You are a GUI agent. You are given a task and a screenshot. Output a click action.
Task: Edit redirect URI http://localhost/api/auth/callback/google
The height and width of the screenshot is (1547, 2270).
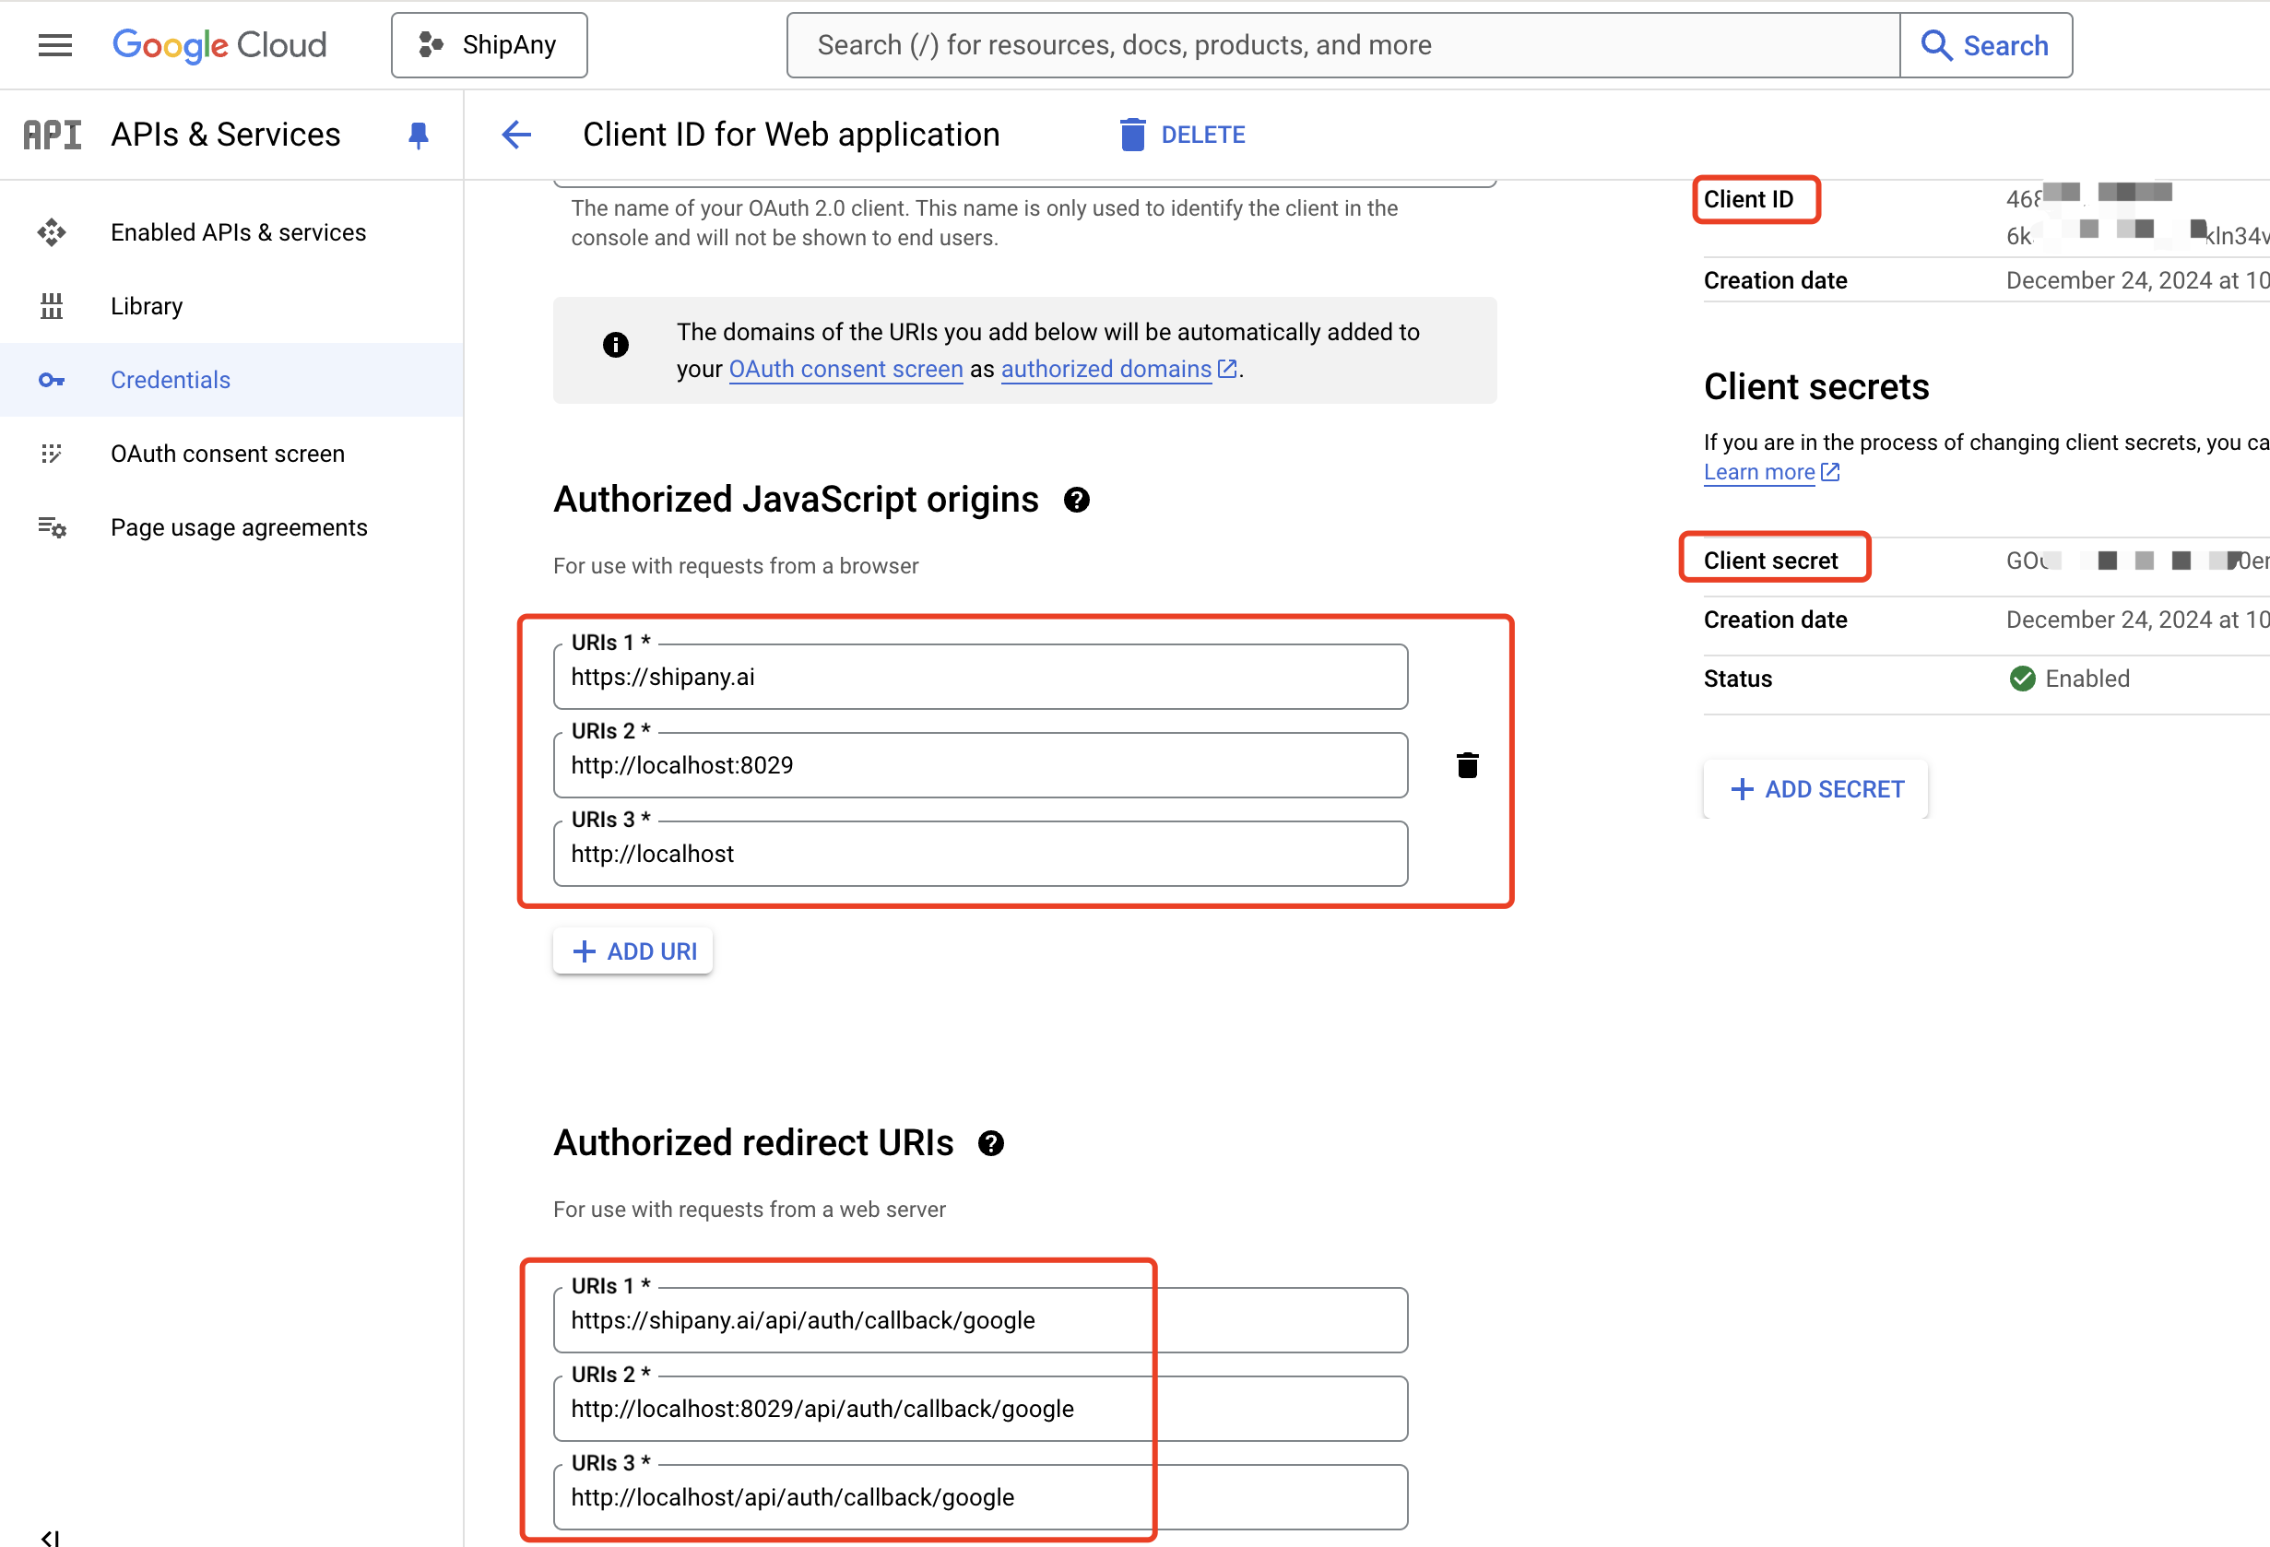coord(980,1498)
